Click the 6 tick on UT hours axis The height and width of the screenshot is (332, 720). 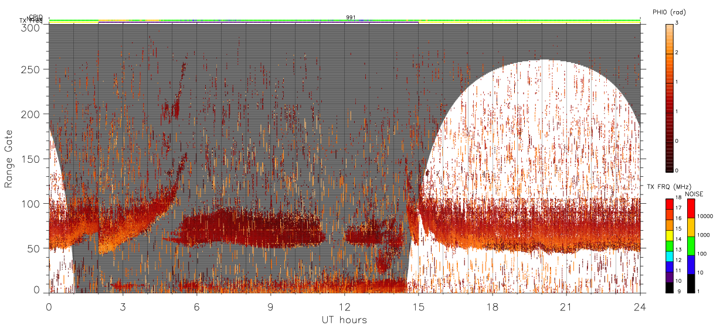[196, 306]
